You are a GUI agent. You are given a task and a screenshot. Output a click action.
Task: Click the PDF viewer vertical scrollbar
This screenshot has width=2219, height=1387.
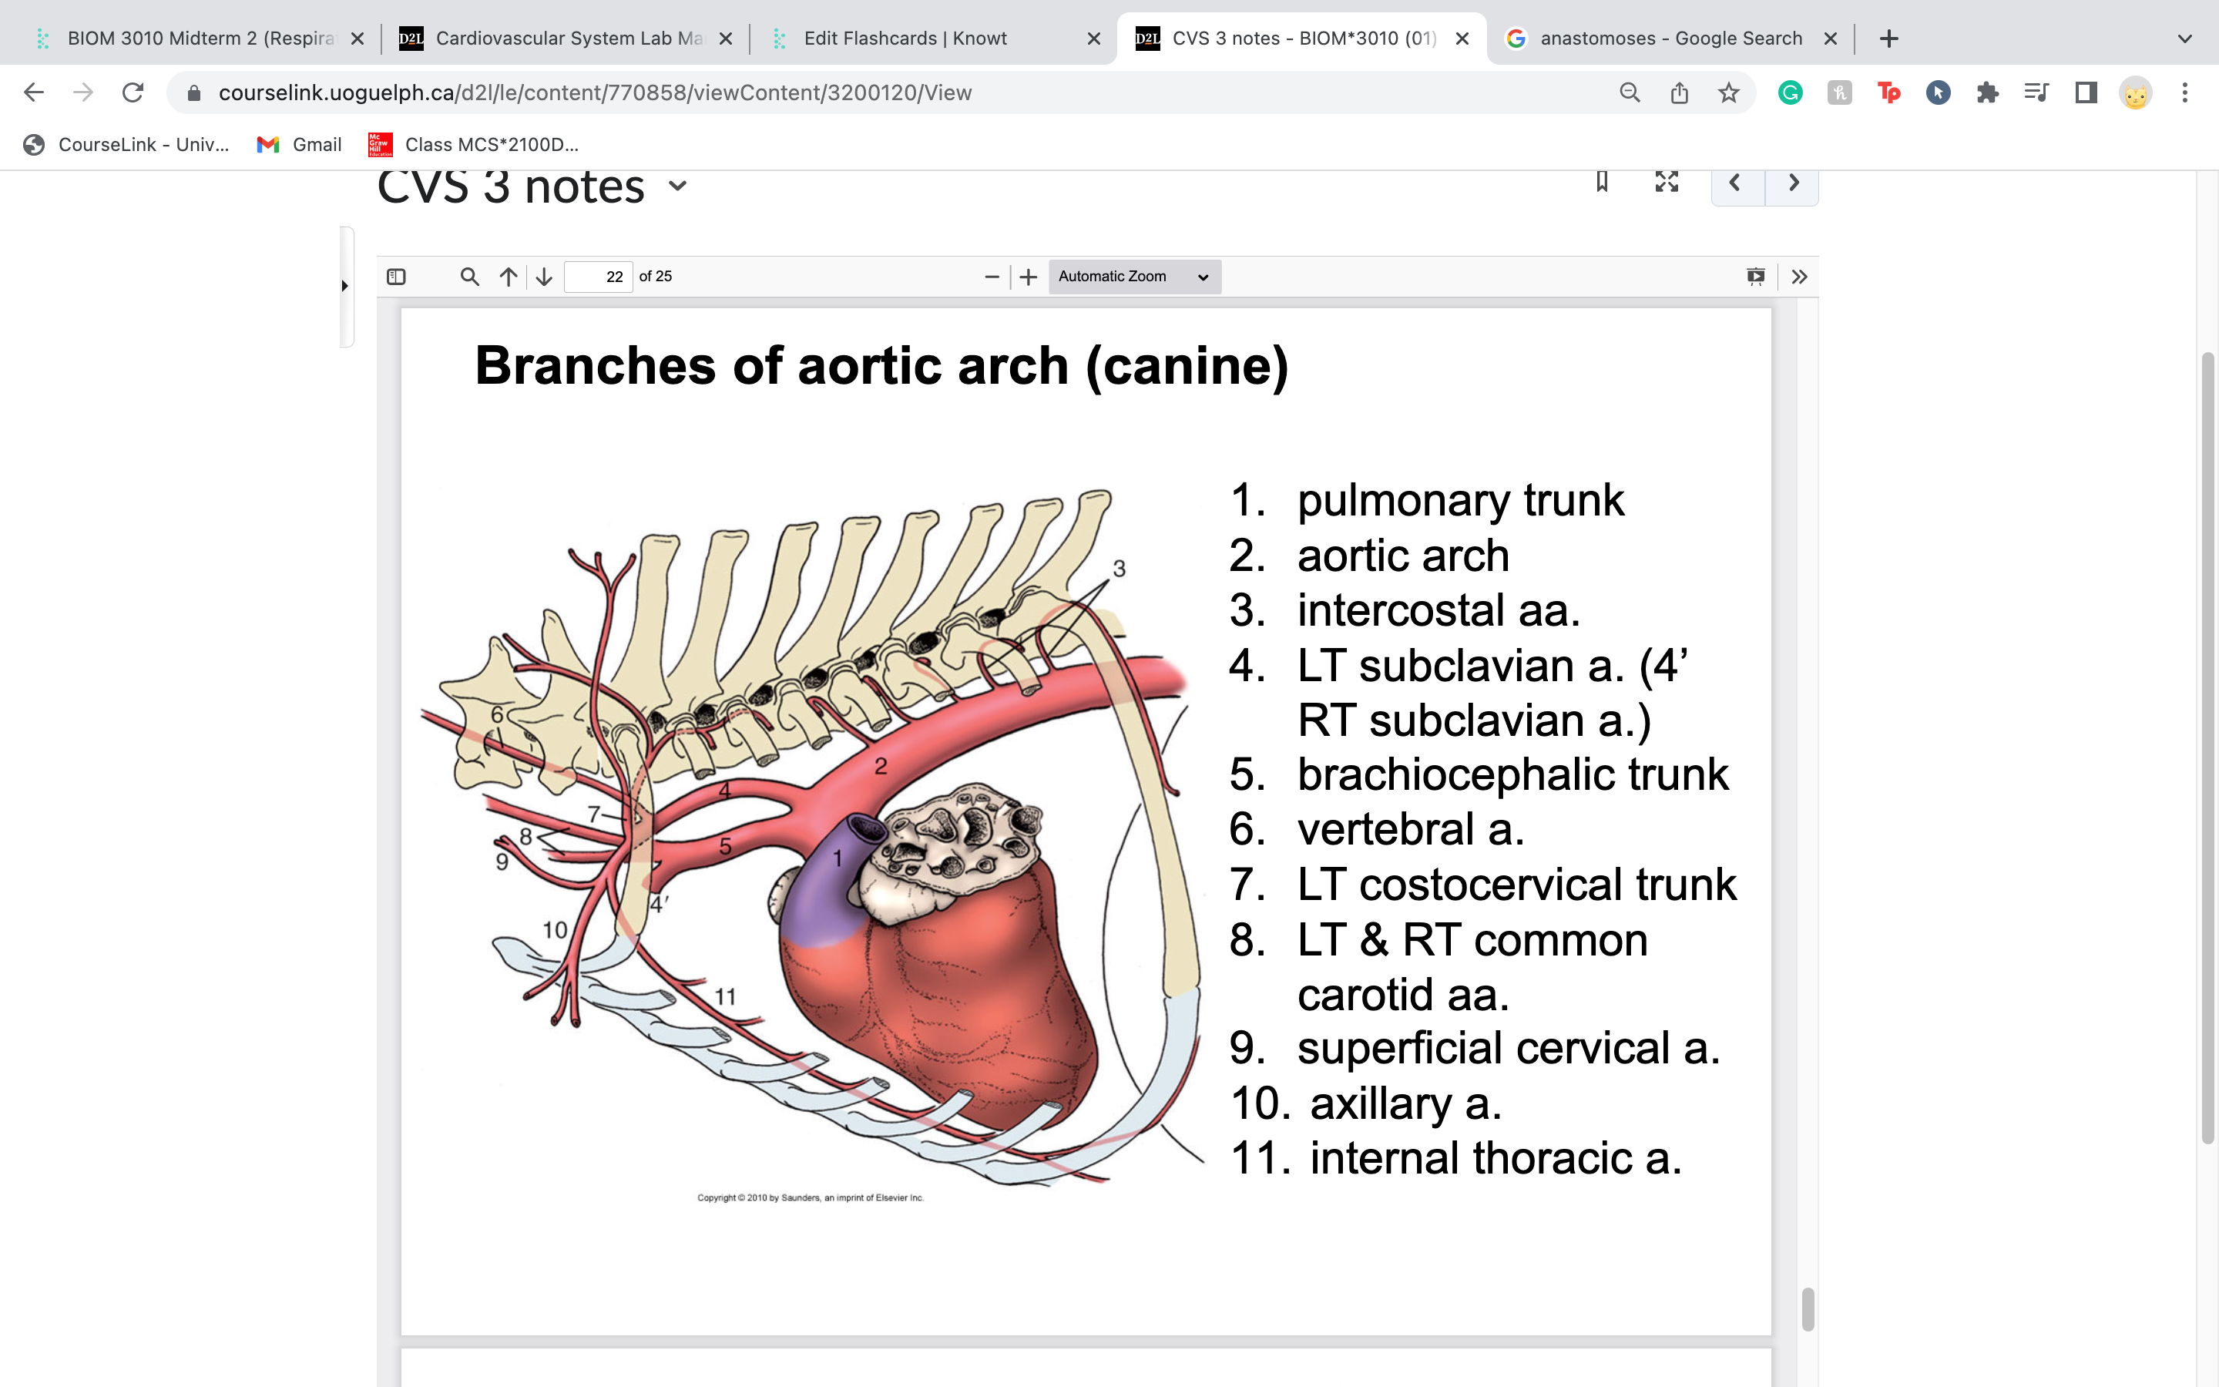pyautogui.click(x=1808, y=1309)
